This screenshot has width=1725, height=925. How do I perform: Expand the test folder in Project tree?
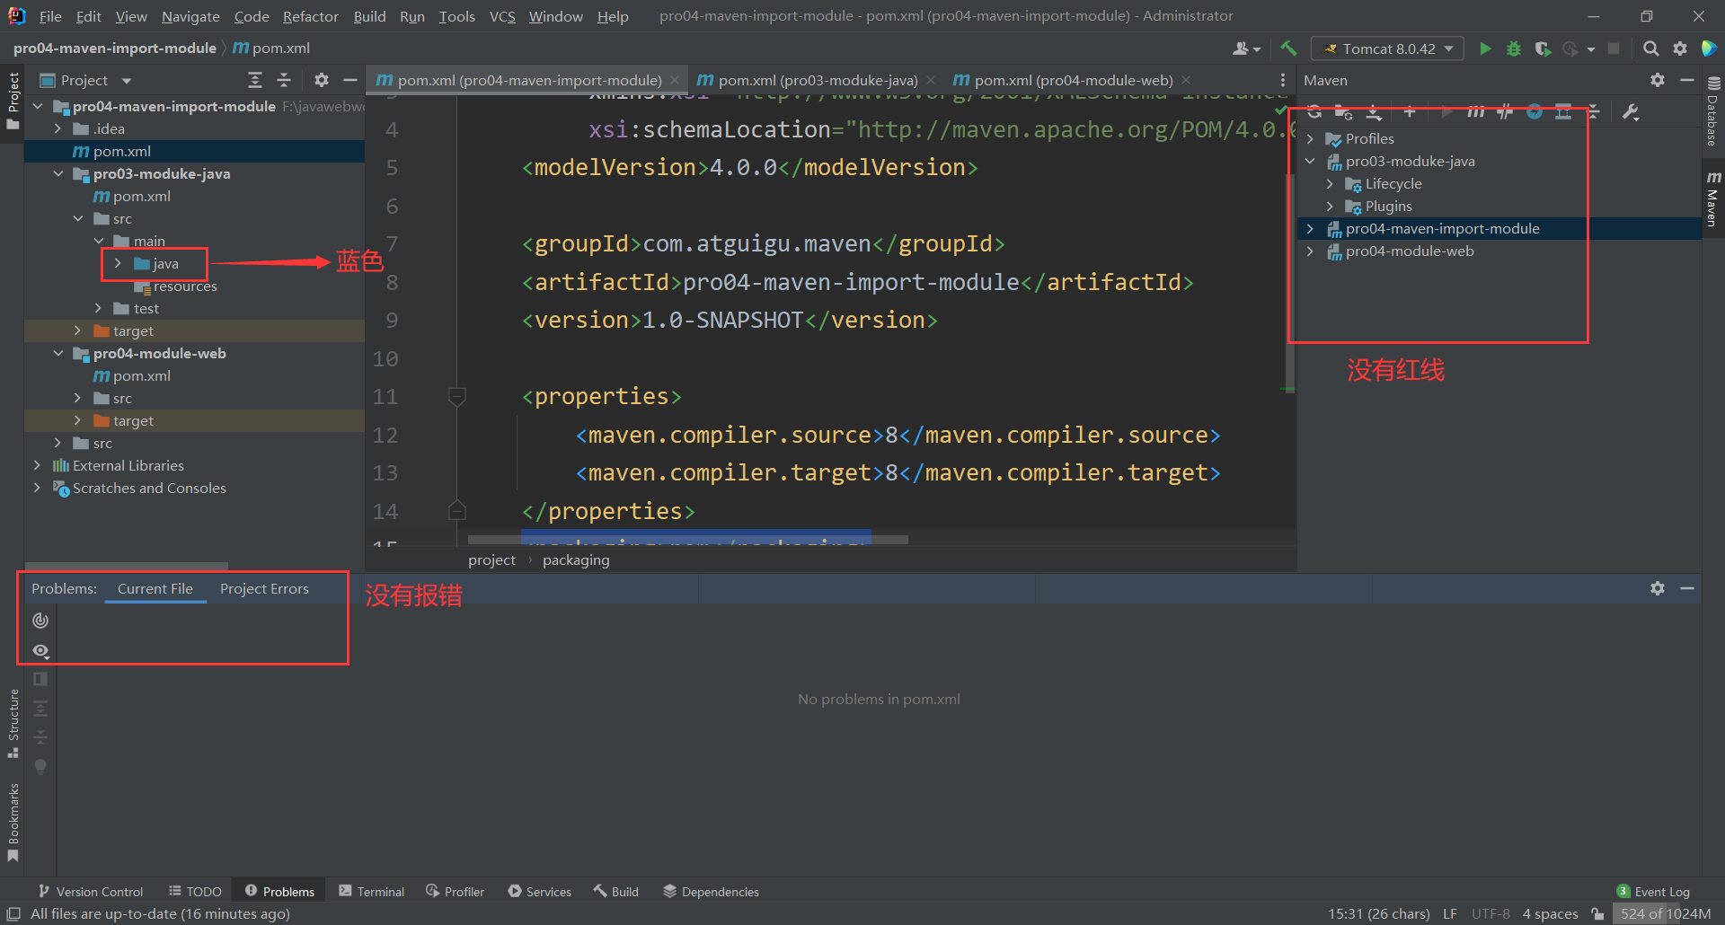(98, 308)
